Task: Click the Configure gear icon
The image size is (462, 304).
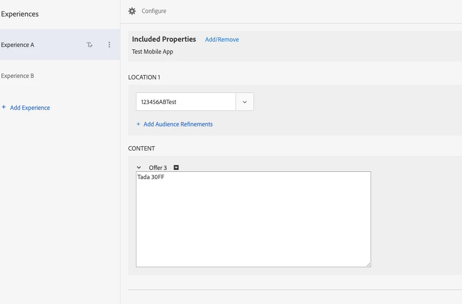Action: pyautogui.click(x=132, y=11)
